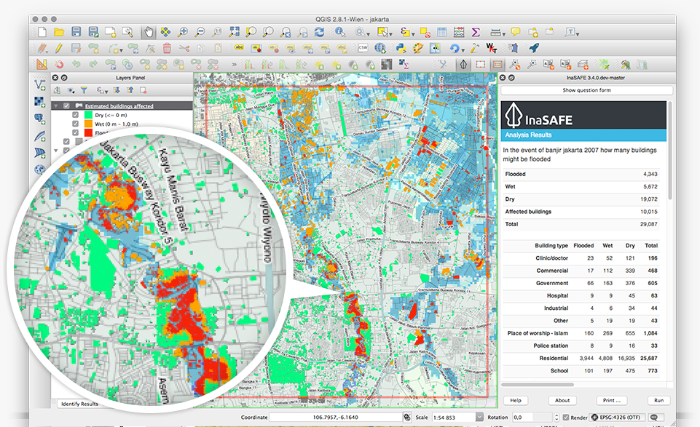Toggle Estimated buildings affected layer visibility

(66, 106)
